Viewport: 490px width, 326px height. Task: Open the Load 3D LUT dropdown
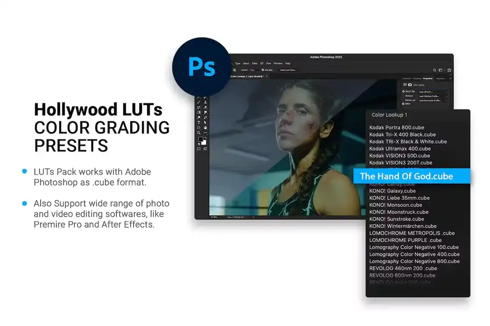click(433, 91)
